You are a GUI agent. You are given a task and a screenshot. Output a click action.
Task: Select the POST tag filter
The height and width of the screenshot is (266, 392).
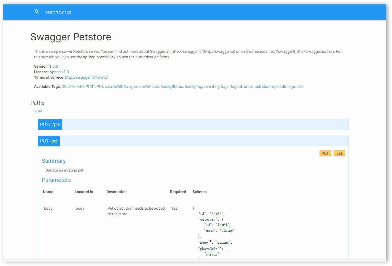click(x=90, y=86)
